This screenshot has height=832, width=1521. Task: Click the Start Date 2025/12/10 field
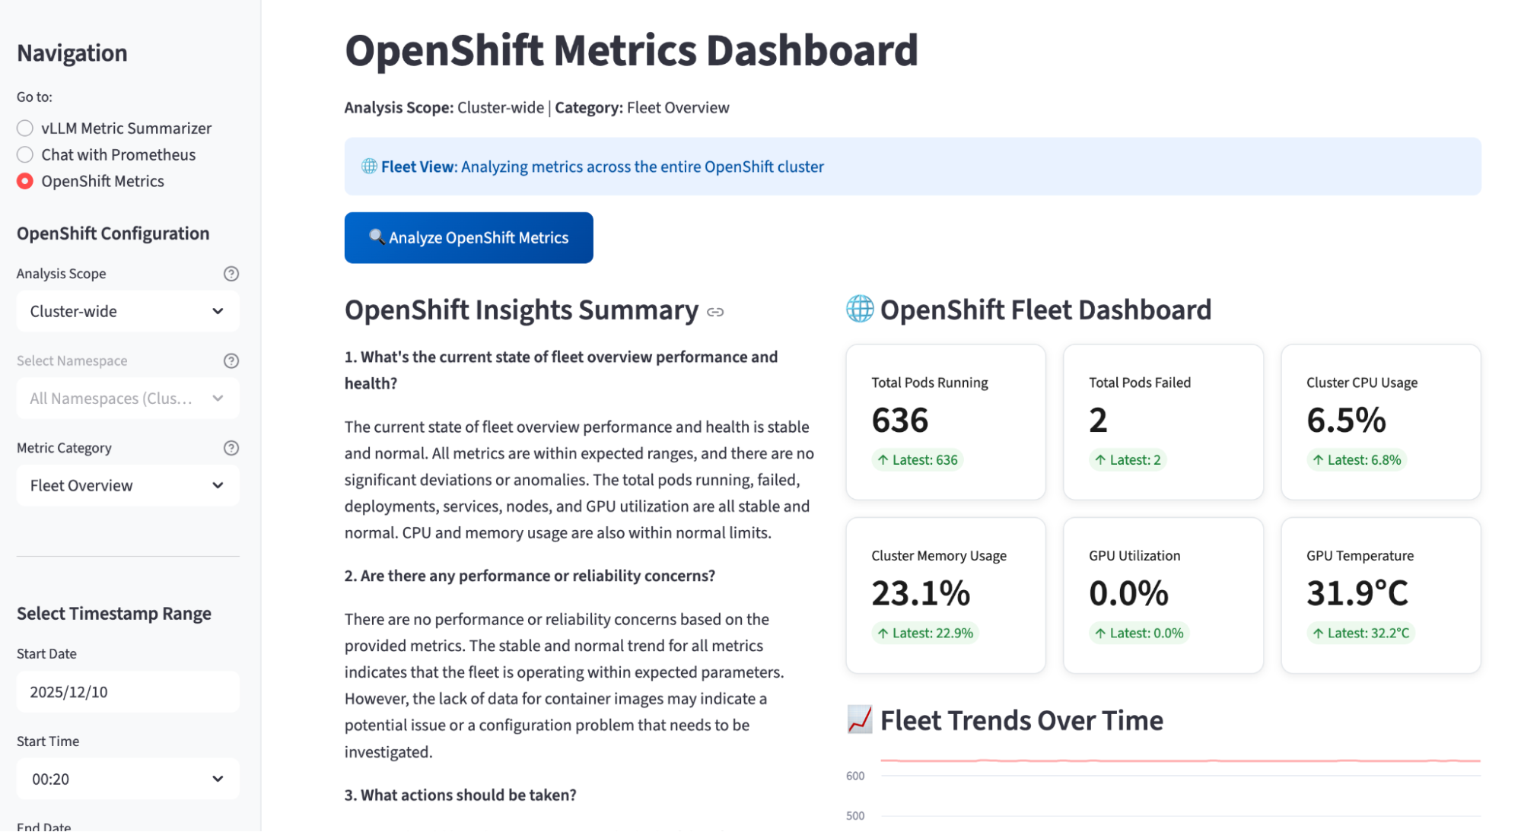point(128,692)
